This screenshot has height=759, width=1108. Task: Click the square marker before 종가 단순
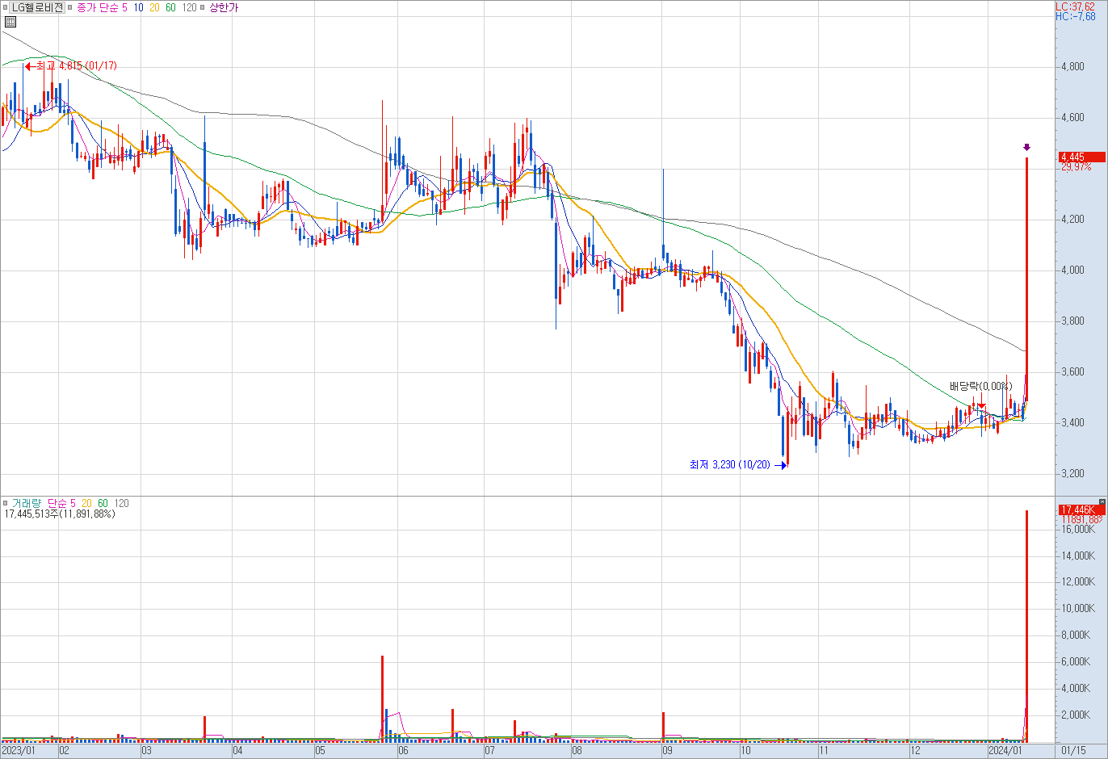pyautogui.click(x=71, y=7)
